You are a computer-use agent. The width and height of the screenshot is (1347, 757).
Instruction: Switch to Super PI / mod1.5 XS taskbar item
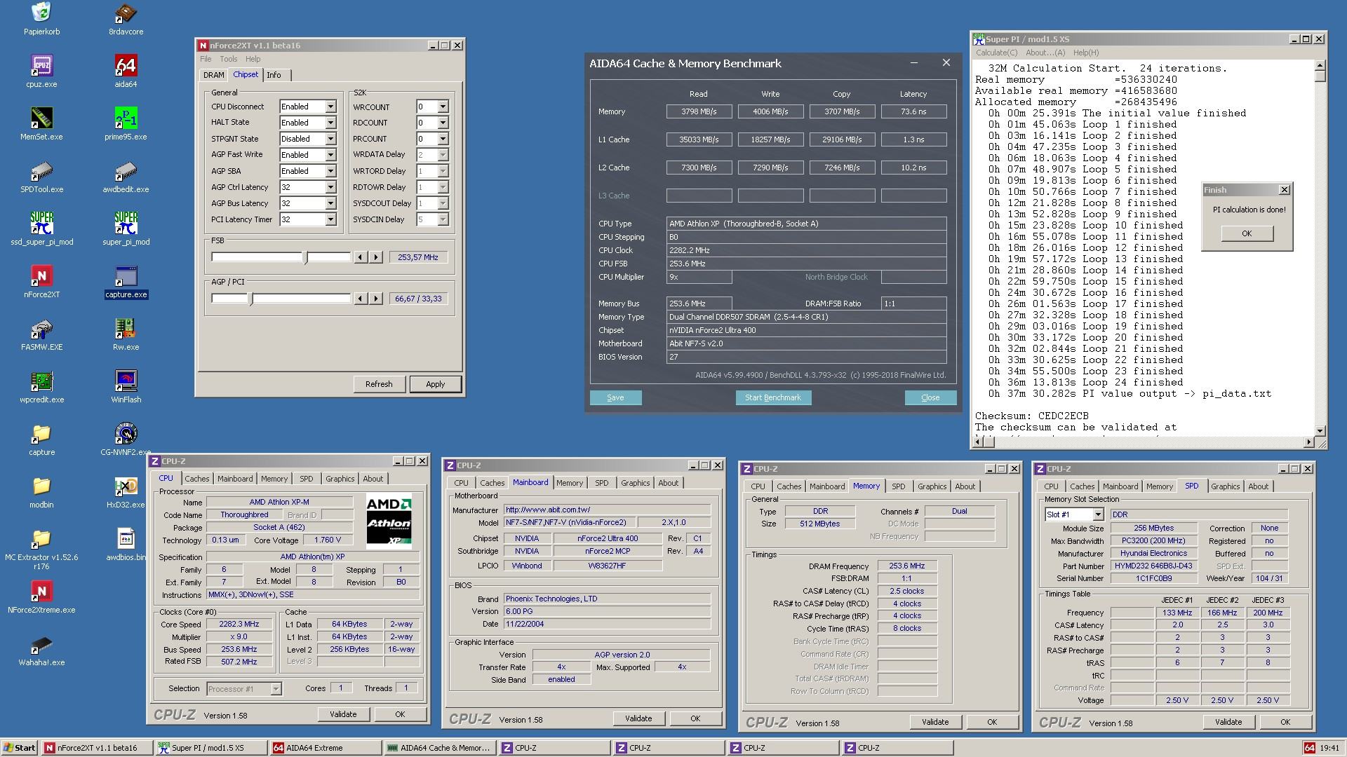[x=210, y=748]
